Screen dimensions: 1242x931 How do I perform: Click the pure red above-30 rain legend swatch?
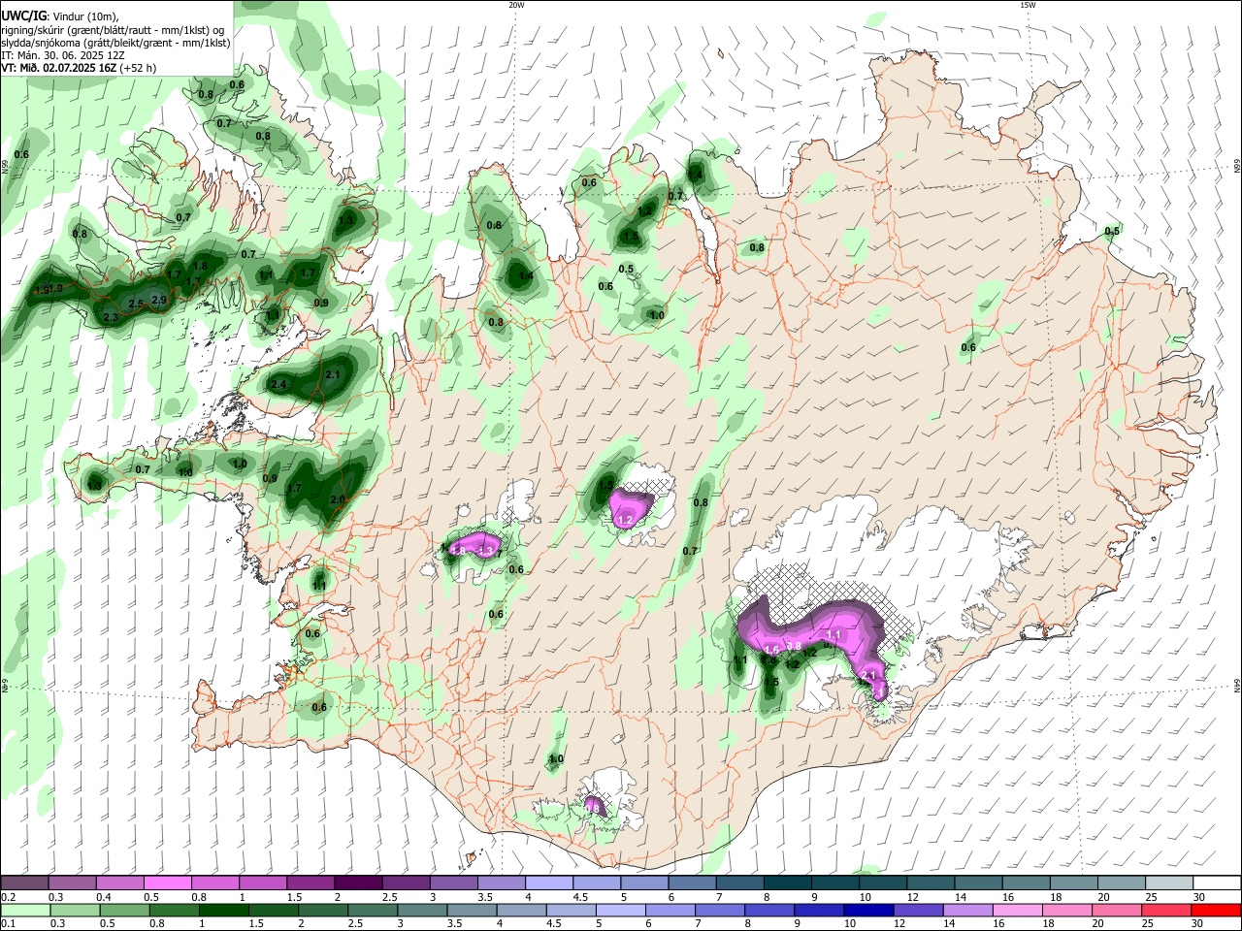tap(1216, 910)
